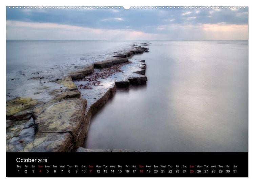
Task: Click the coastal rock ledge photo
Action: pyautogui.click(x=127, y=79)
